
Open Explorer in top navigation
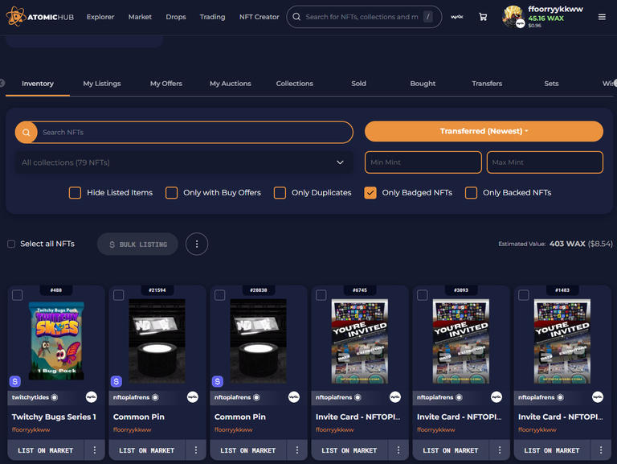coord(100,17)
